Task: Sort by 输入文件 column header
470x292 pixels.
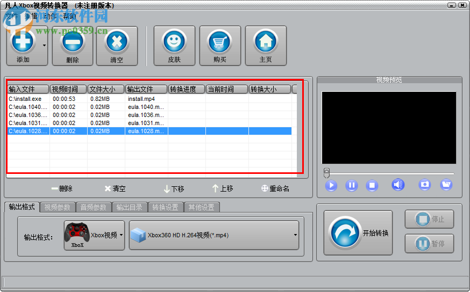Action: (x=28, y=89)
